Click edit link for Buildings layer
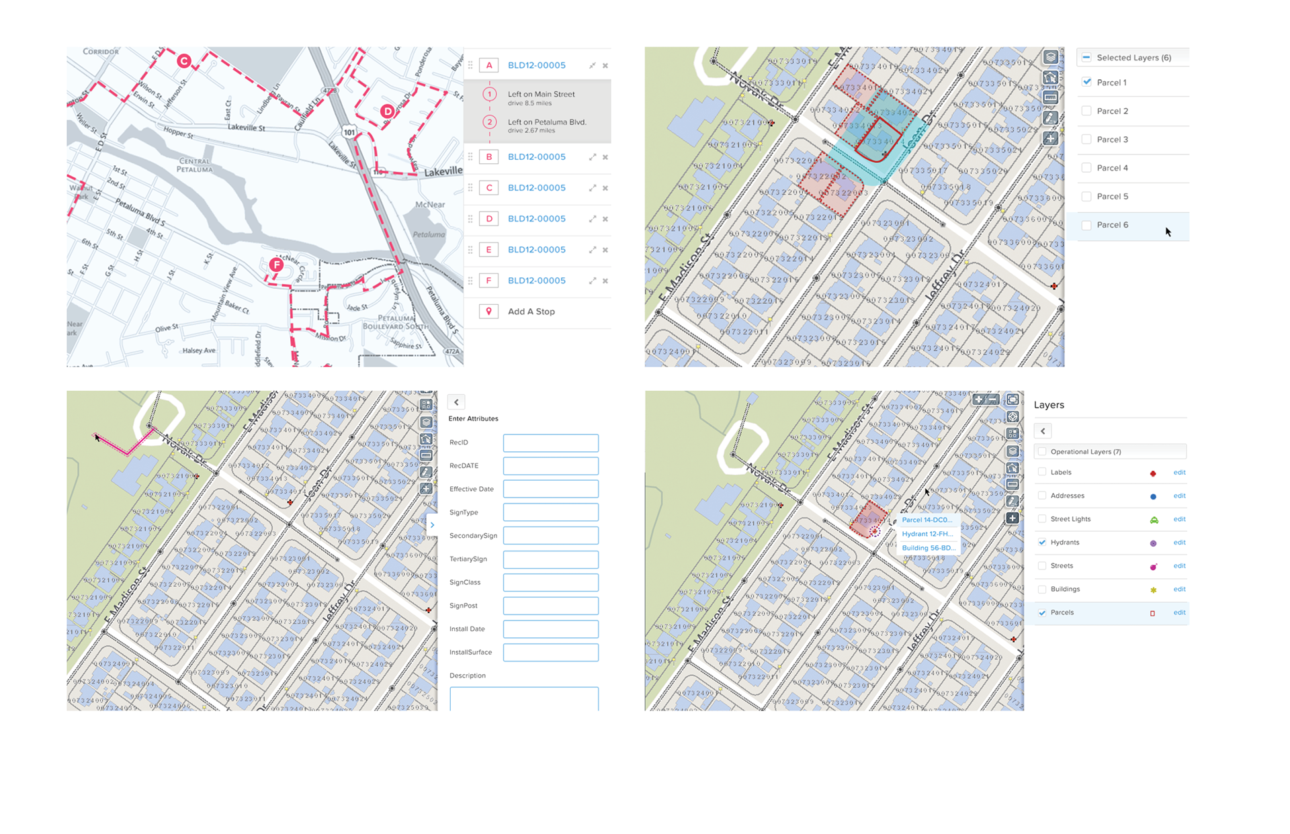The width and height of the screenshot is (1290, 834). click(x=1179, y=589)
